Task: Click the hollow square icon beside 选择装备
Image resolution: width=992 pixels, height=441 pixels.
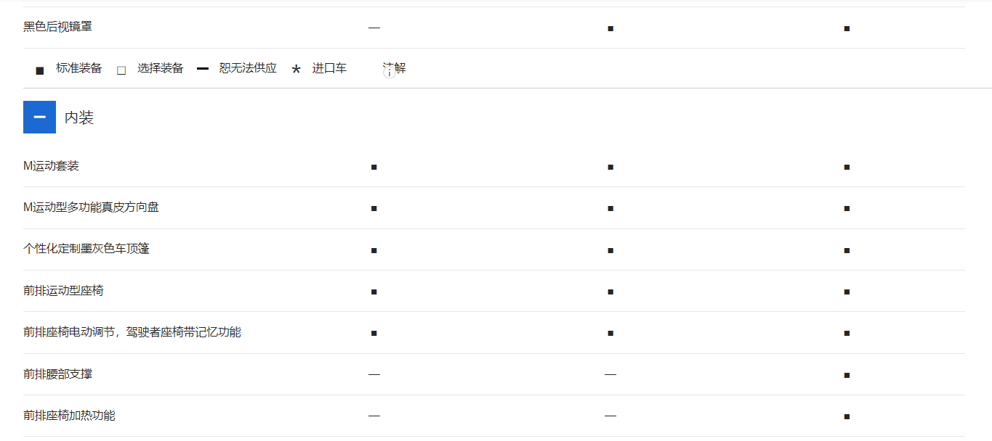Action: tap(121, 68)
